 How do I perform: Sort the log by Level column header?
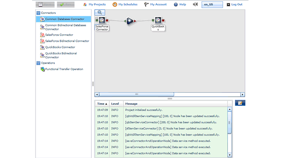[116, 104]
